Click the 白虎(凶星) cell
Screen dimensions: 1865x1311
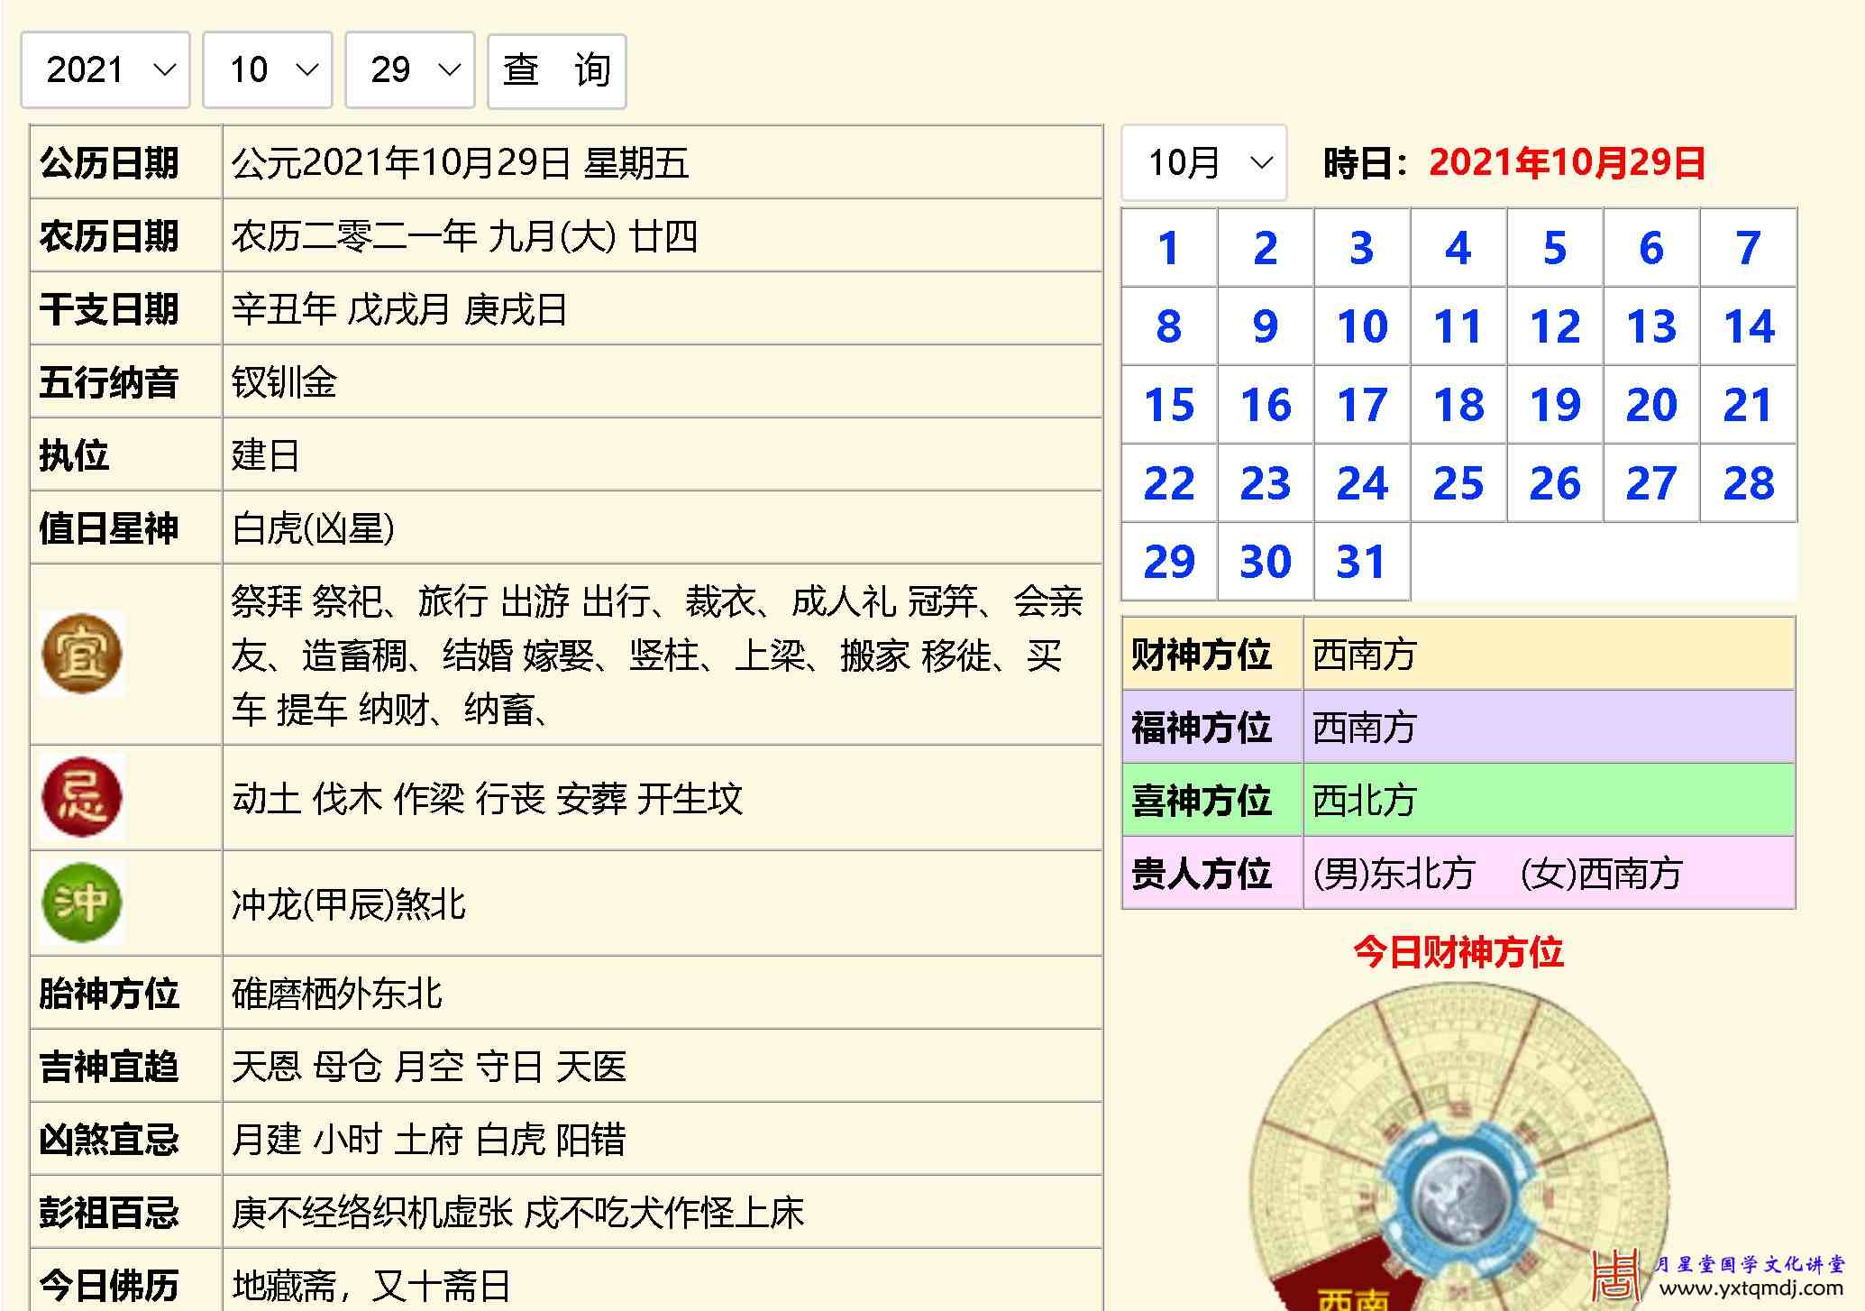coord(663,527)
